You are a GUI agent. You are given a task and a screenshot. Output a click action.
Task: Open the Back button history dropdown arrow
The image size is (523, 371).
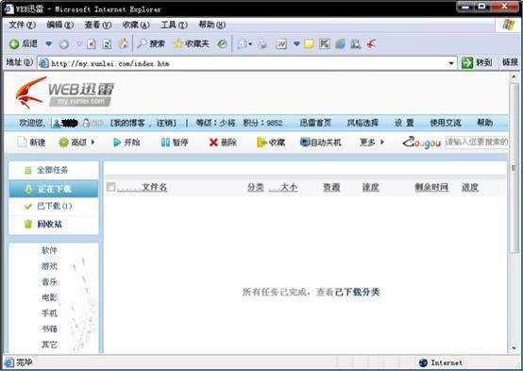pos(49,43)
